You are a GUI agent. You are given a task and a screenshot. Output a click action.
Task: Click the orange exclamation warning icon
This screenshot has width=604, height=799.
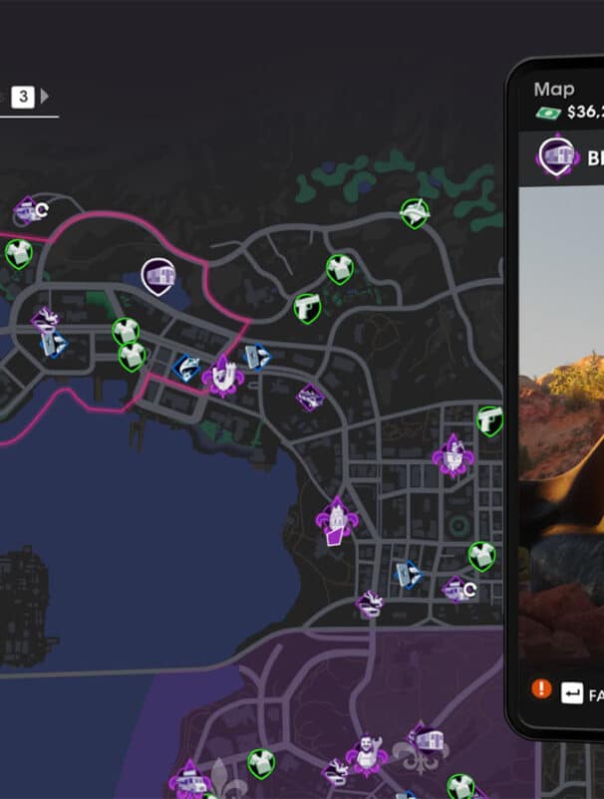click(542, 689)
